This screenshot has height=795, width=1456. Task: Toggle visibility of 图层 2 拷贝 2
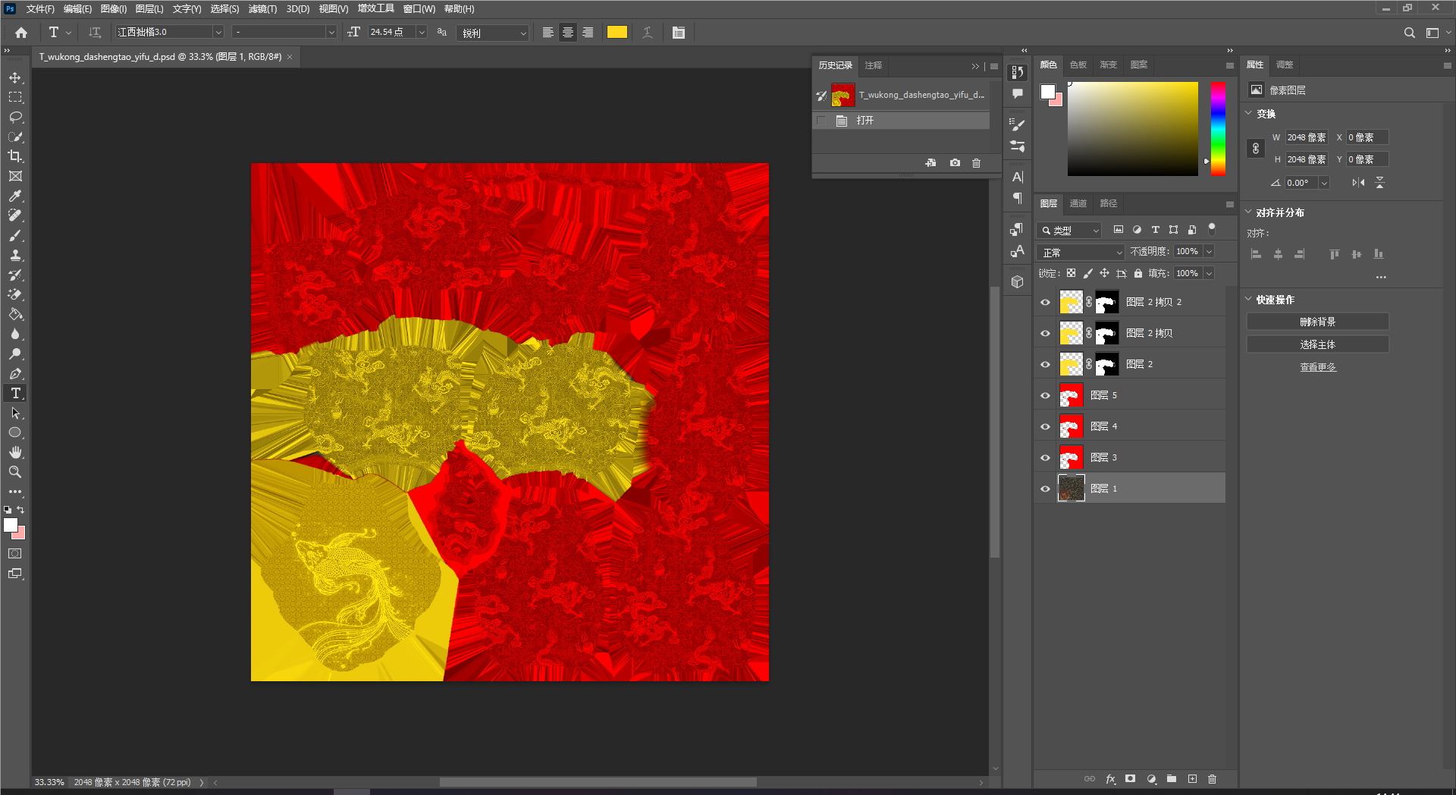(1045, 302)
